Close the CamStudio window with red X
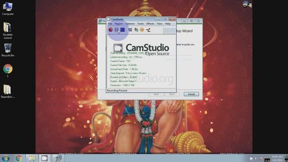This screenshot has width=288, height=162. (172, 19)
